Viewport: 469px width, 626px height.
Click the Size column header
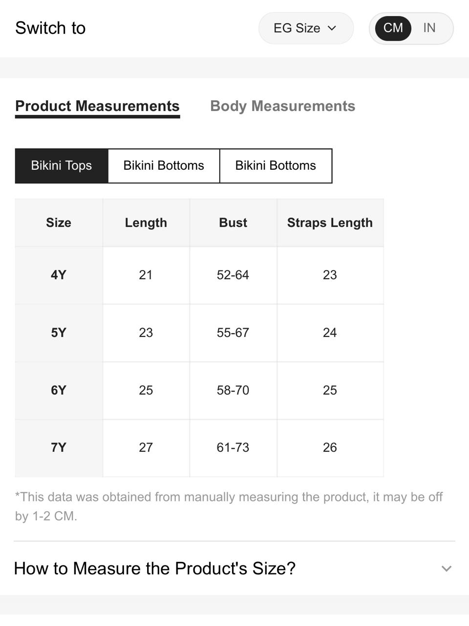pos(59,223)
